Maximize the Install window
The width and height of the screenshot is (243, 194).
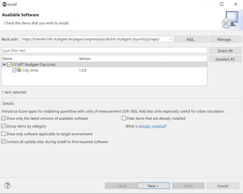point(222,4)
